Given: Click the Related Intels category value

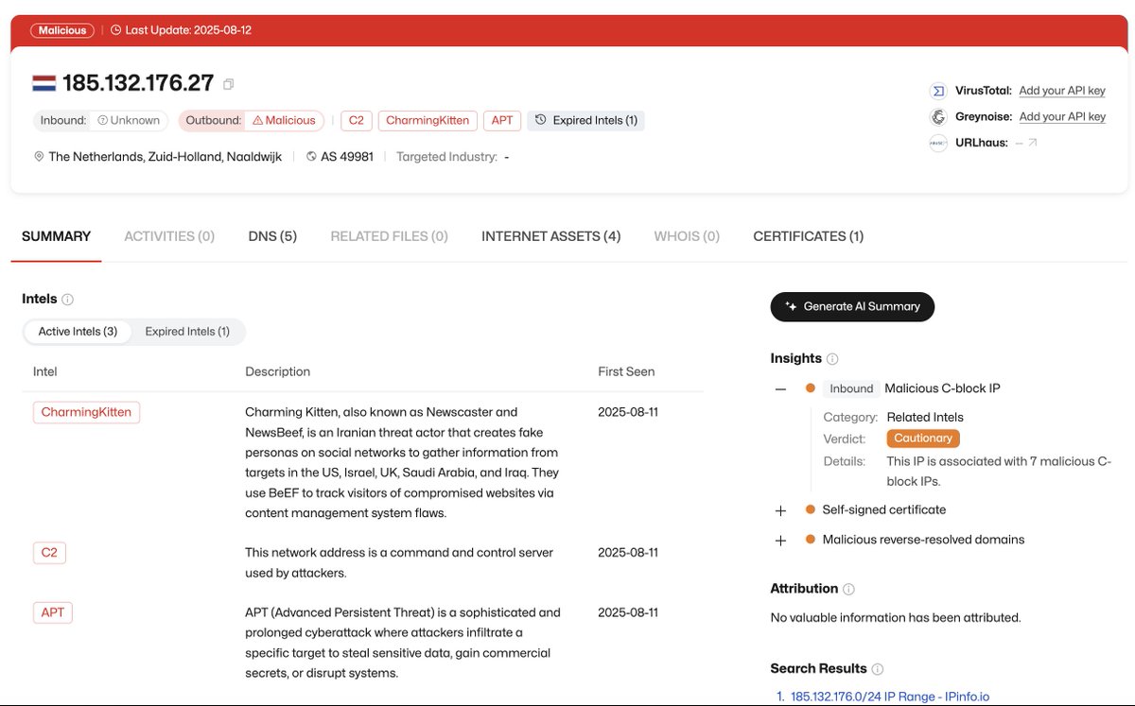Looking at the screenshot, I should click(x=925, y=417).
